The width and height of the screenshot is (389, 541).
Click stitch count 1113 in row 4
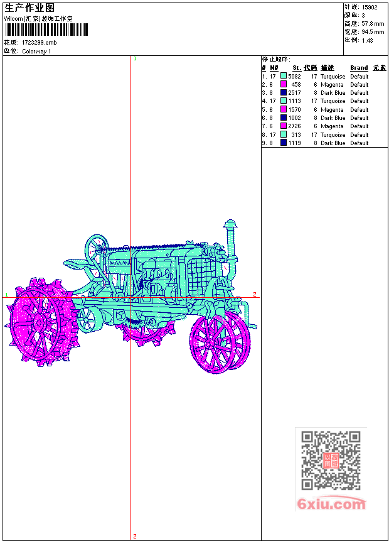pyautogui.click(x=295, y=101)
